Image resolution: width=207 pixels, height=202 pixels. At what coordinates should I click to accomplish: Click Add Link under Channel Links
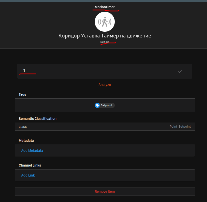click(28, 175)
